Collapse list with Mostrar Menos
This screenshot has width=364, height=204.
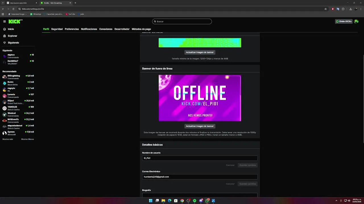click(x=28, y=139)
